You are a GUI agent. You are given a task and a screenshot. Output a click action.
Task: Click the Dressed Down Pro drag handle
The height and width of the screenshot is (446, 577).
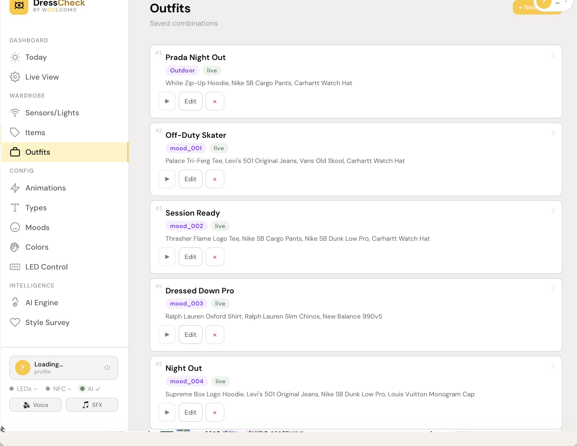[553, 289]
